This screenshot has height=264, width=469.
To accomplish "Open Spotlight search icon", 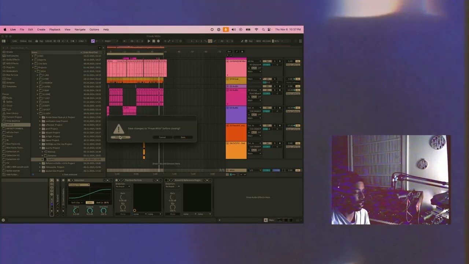I will [x=263, y=29].
